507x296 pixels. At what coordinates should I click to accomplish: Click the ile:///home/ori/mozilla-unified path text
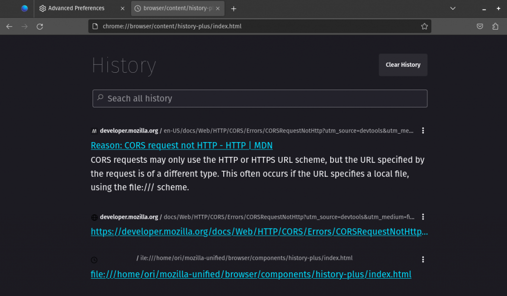click(246, 258)
